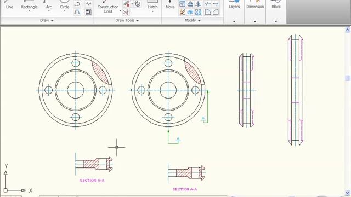This screenshot has width=351, height=197.
Task: Click the crossed lines icon in Draw Tools
Action: 126,12
